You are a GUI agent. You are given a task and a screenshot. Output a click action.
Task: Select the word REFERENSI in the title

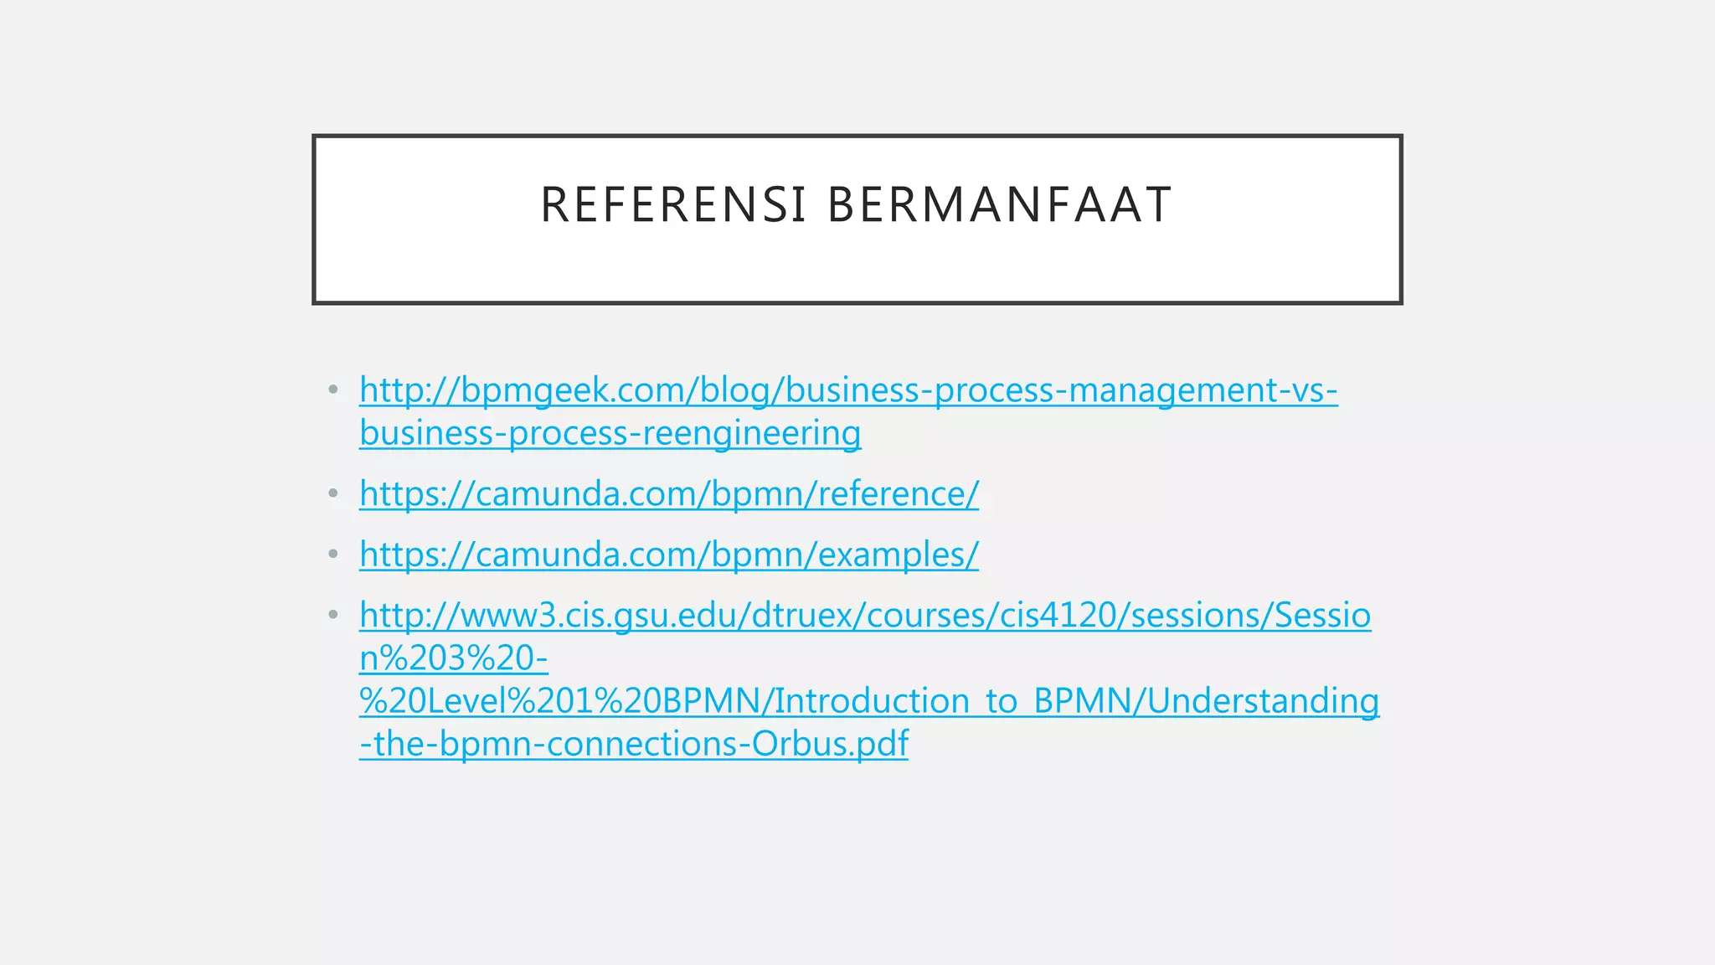(x=673, y=205)
